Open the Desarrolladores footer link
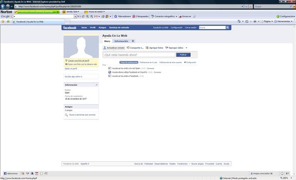This screenshot has width=296, height=180. [x=161, y=164]
